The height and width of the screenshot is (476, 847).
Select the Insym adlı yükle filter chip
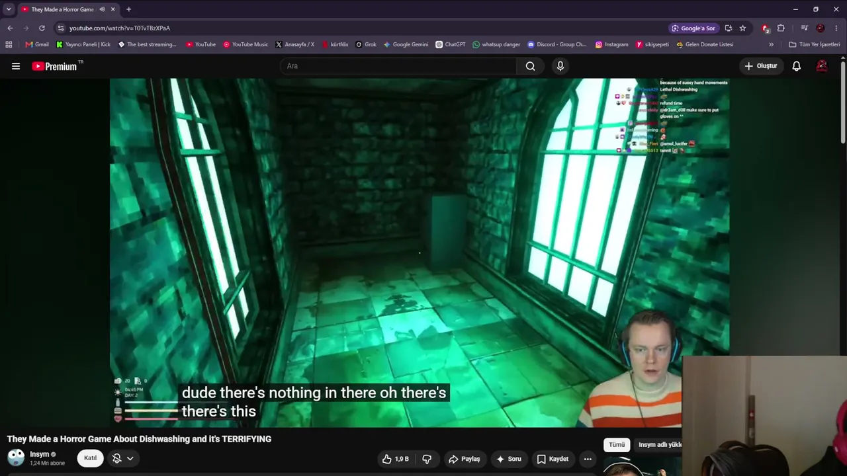tap(660, 445)
